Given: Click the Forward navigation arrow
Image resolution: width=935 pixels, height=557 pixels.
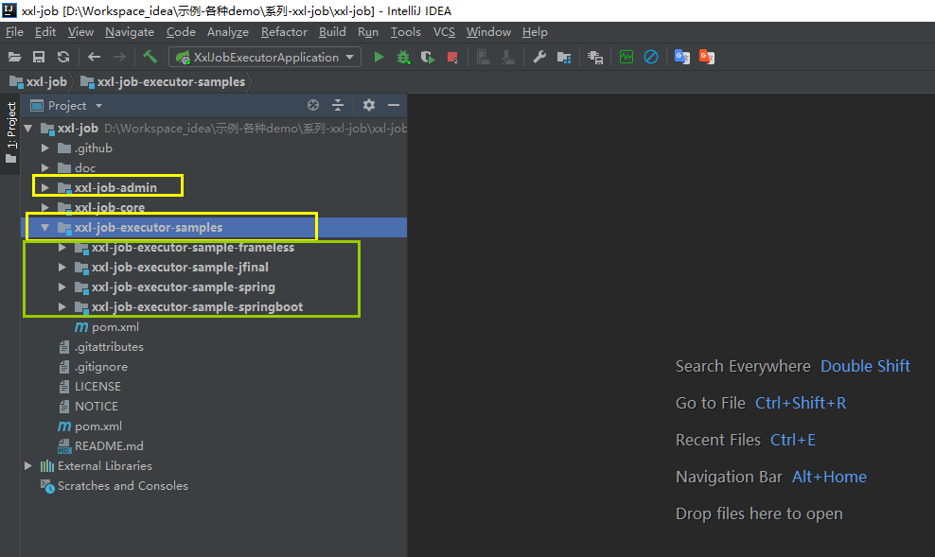Looking at the screenshot, I should click(119, 57).
